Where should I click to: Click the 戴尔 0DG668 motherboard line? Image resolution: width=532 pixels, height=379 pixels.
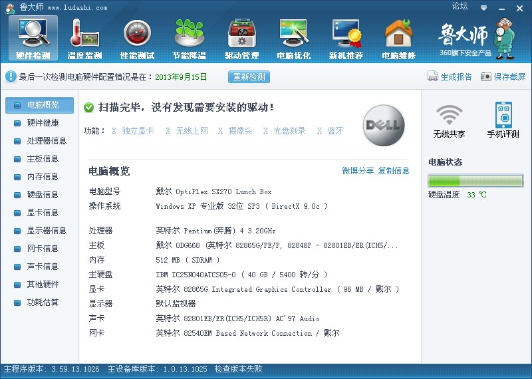click(x=277, y=245)
